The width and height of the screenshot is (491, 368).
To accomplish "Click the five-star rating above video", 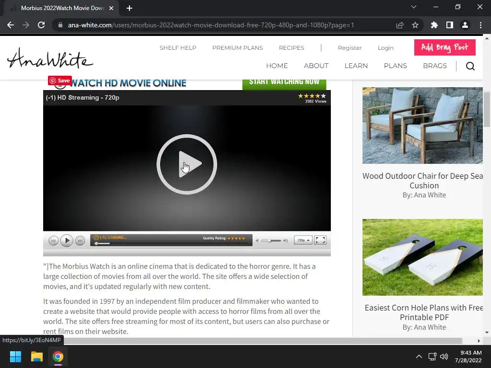I will 312,96.
